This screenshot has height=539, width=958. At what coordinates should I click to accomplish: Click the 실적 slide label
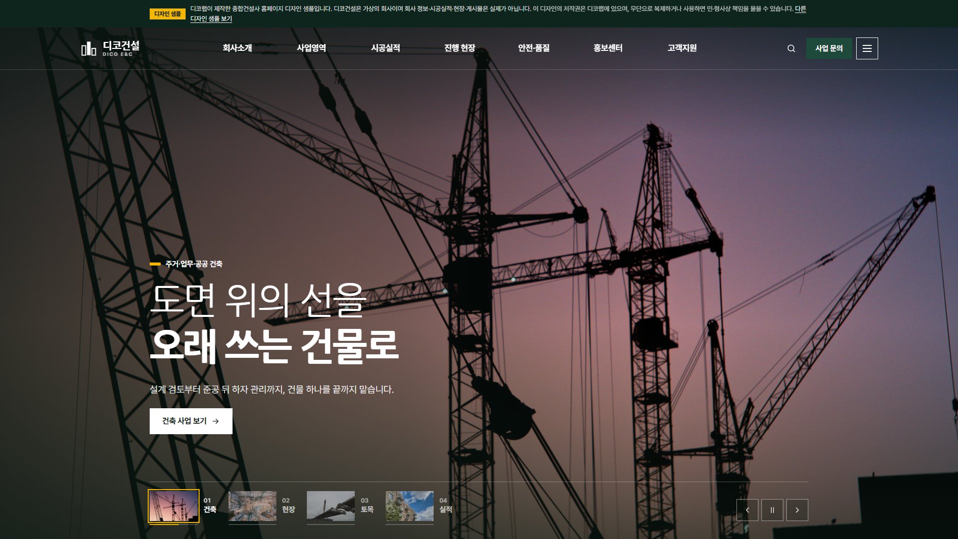coord(446,510)
